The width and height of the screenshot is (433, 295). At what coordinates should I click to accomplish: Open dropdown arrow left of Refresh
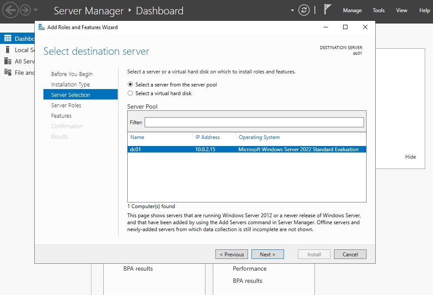[292, 10]
